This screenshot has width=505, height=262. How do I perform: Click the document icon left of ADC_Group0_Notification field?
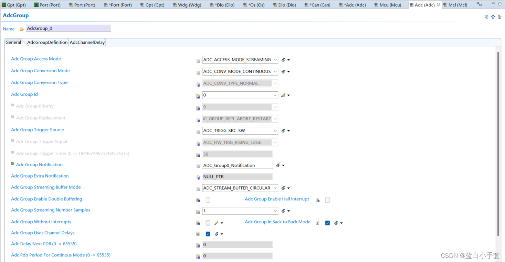[x=198, y=166]
